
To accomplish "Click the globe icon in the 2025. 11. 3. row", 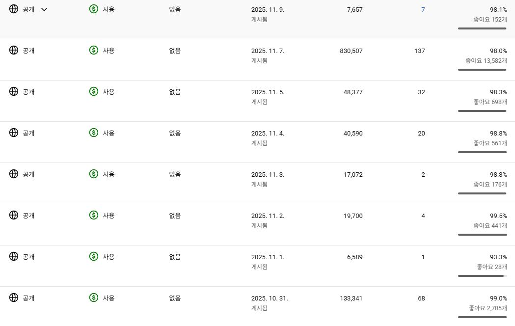I will (x=14, y=174).
